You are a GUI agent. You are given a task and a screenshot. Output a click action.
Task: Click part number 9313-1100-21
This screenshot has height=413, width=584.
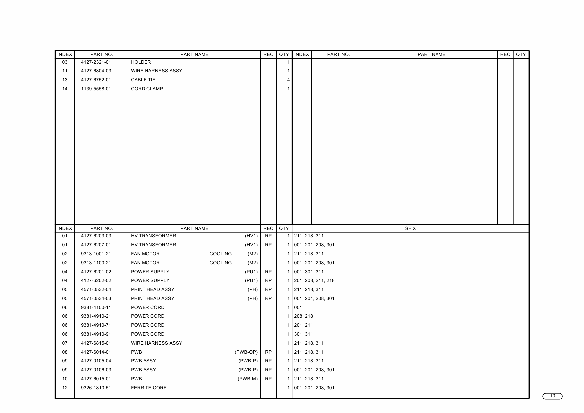pos(96,263)
